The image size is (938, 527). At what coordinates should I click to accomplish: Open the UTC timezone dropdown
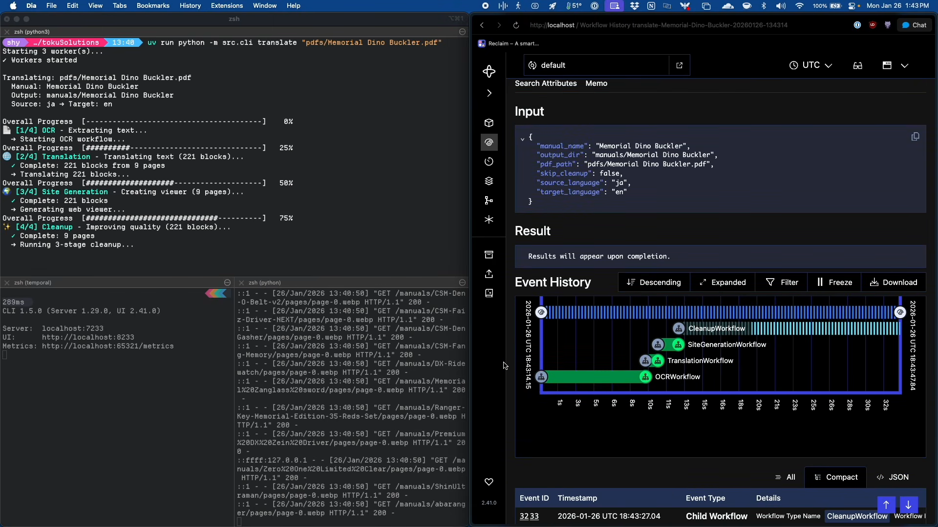point(810,65)
